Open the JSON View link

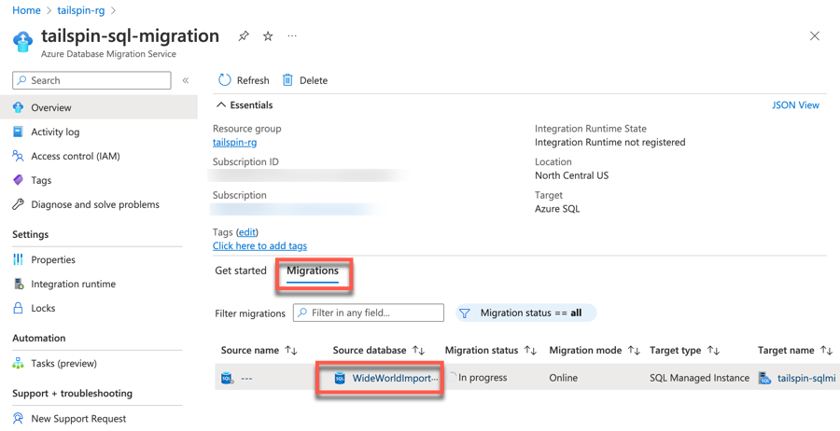[x=795, y=105]
